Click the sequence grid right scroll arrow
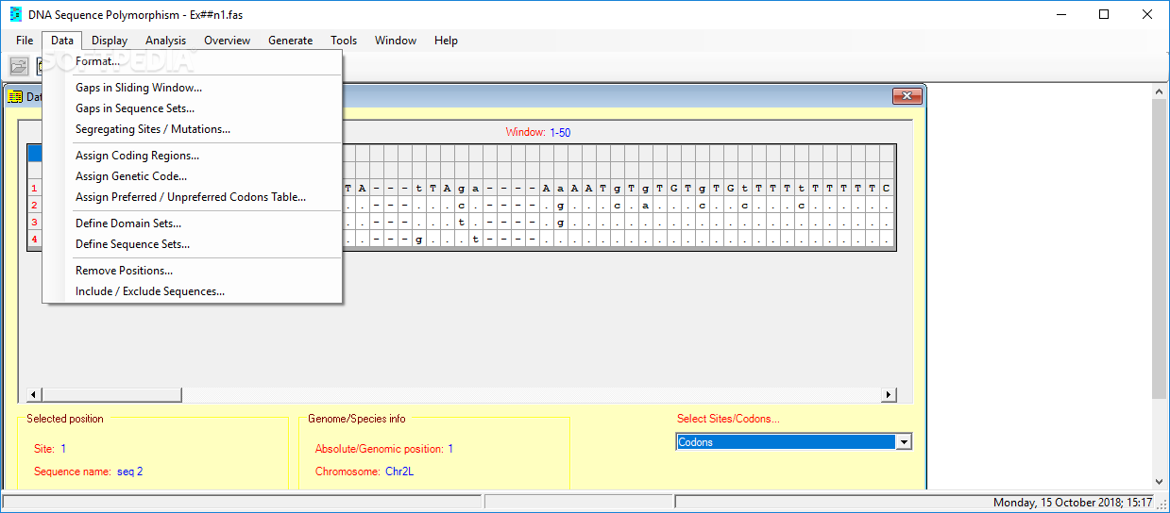This screenshot has width=1170, height=513. pos(889,395)
